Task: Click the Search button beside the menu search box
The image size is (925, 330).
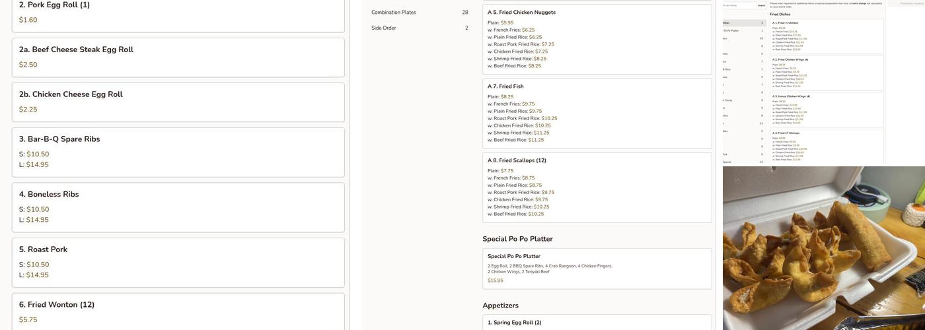Action: [x=761, y=5]
